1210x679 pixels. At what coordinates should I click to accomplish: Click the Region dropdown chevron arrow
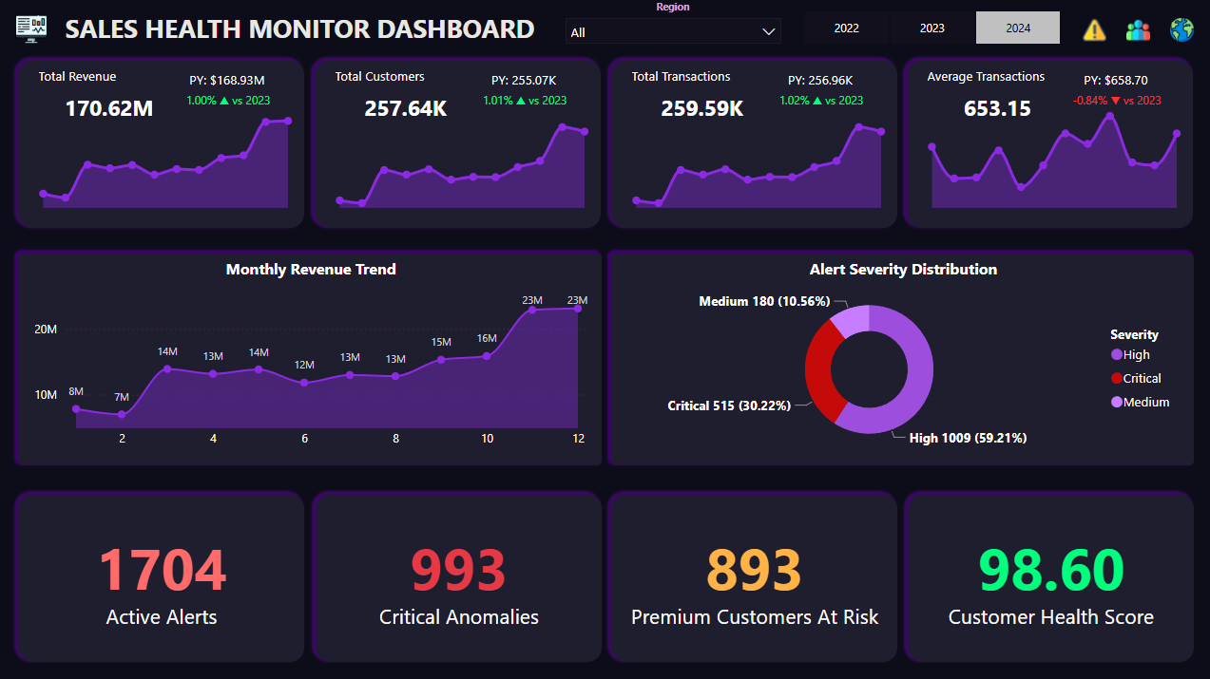pos(767,30)
